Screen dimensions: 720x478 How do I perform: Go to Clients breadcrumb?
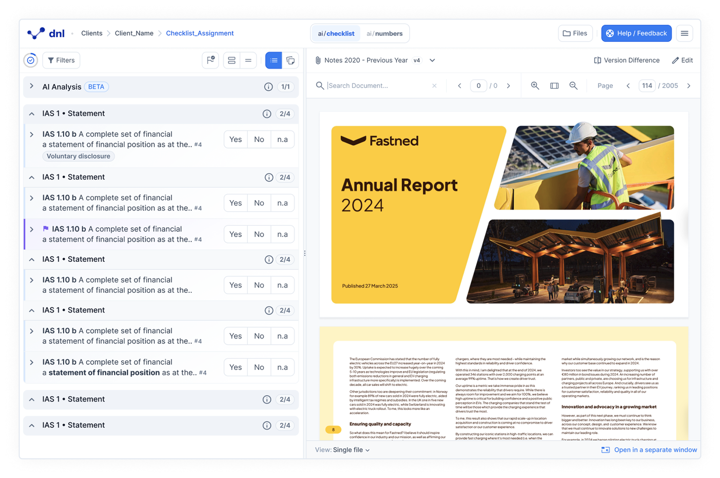point(92,33)
